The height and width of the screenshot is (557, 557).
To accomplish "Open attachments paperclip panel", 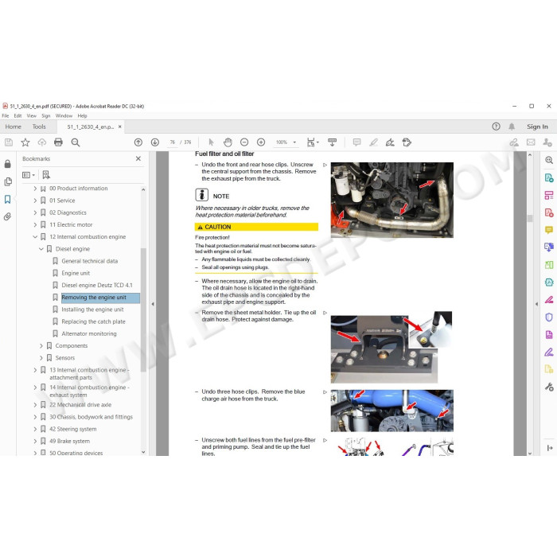I will 7,216.
